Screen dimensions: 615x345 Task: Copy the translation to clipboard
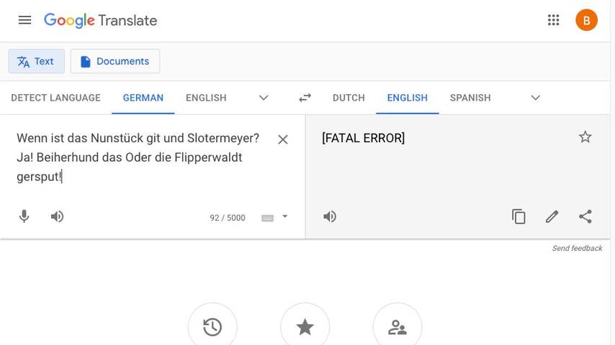click(x=519, y=216)
